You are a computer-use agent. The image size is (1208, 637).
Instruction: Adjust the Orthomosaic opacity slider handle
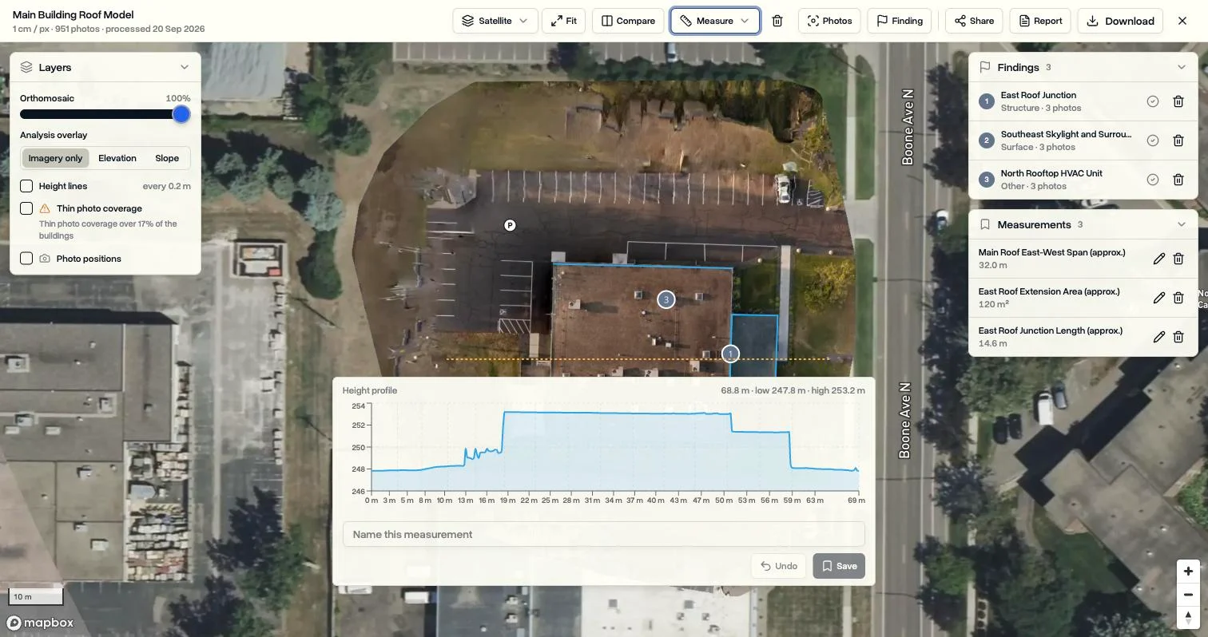[181, 114]
